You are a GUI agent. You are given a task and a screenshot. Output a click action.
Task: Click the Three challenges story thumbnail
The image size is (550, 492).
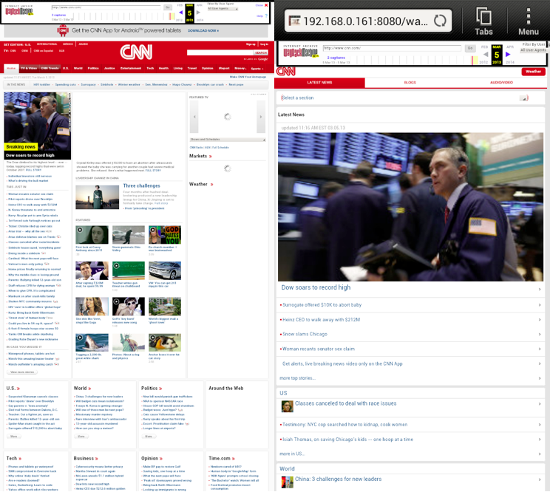click(97, 197)
